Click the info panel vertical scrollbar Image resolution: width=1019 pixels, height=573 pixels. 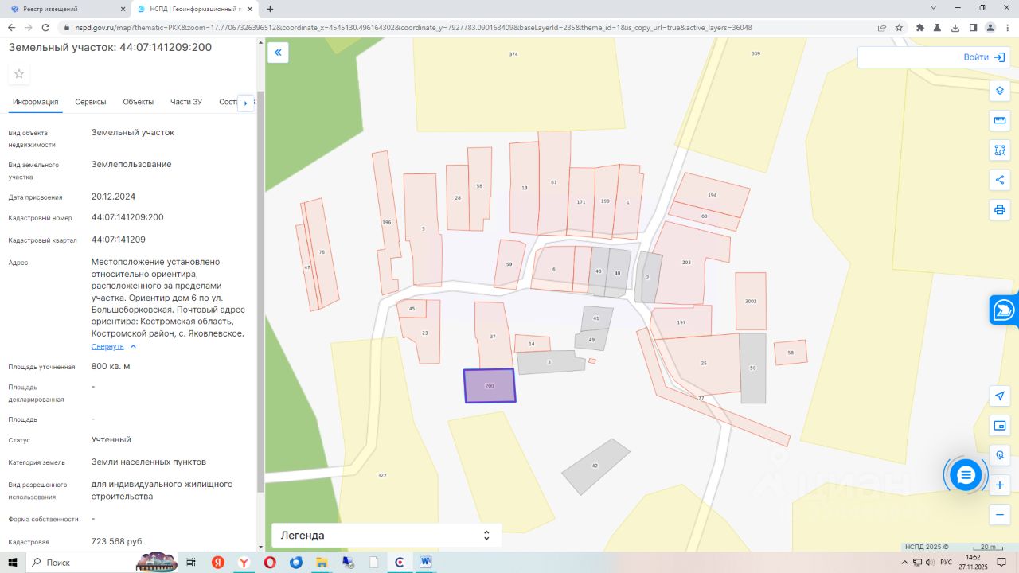(x=260, y=291)
